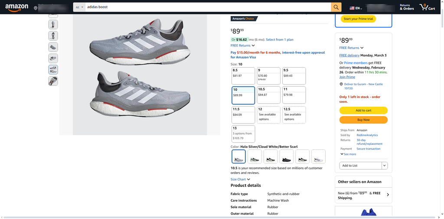Image resolution: width=444 pixels, height=219 pixels.
Task: Select size 8.5 at $81.97
Action: (243, 76)
